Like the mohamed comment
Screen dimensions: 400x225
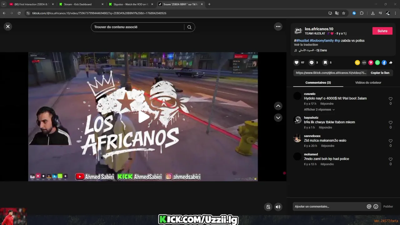pos(390,159)
